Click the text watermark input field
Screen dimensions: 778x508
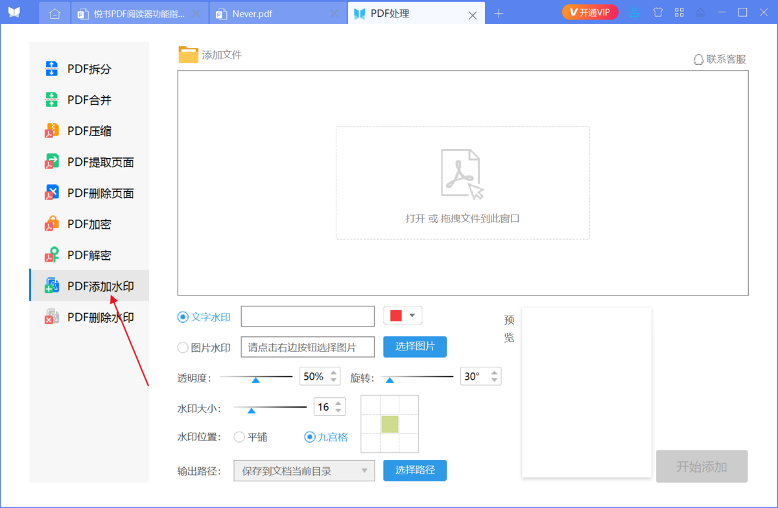(307, 316)
